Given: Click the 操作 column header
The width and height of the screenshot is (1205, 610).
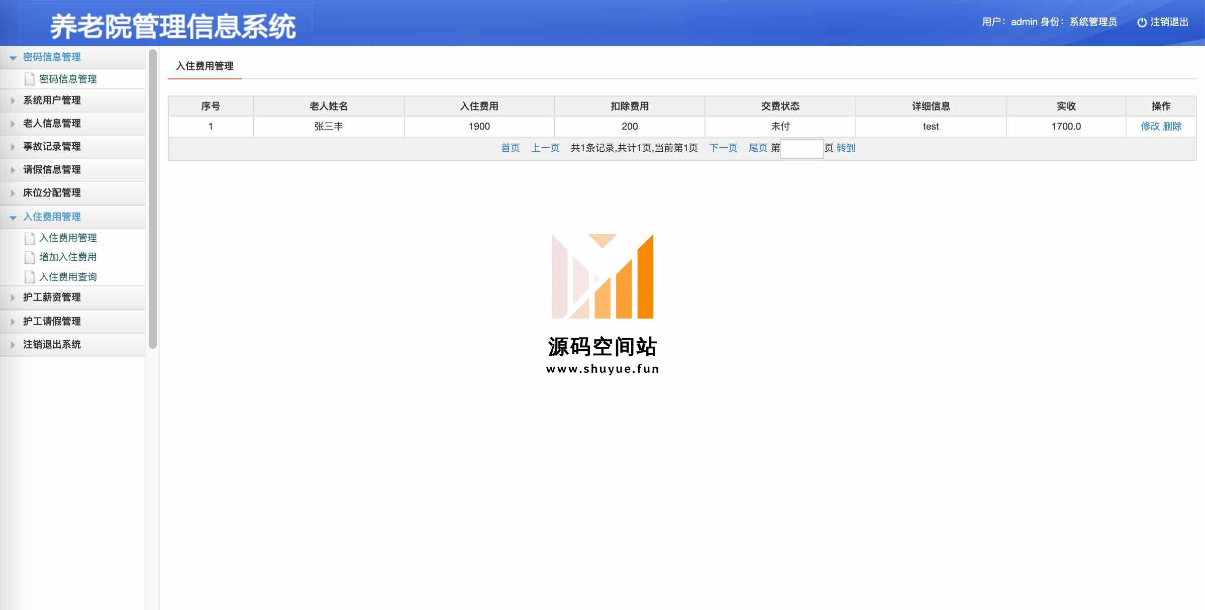Looking at the screenshot, I should pyautogui.click(x=1161, y=106).
